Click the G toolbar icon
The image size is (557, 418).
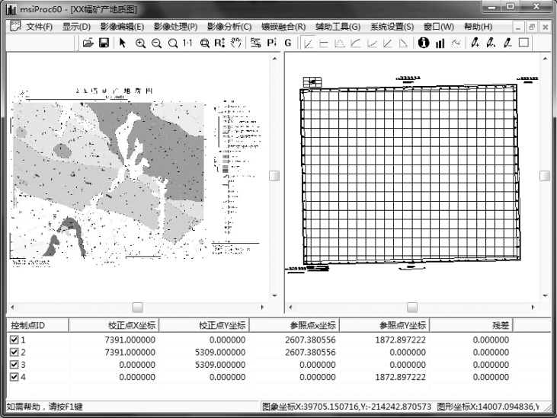point(288,43)
